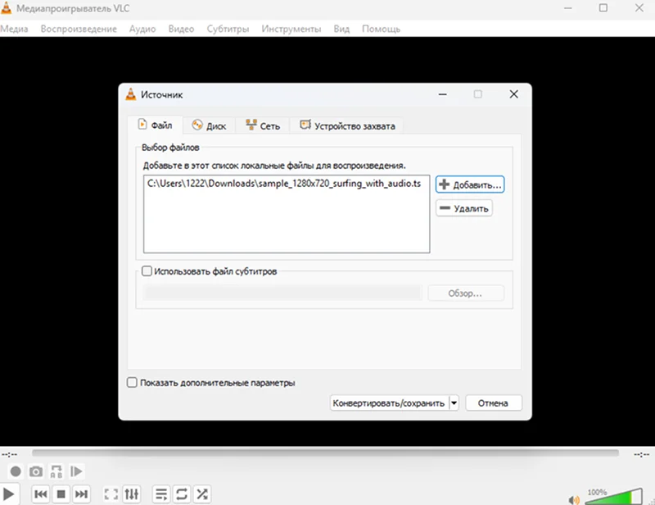Click the frame-by-frame button
The height and width of the screenshot is (505, 655).
(x=76, y=471)
